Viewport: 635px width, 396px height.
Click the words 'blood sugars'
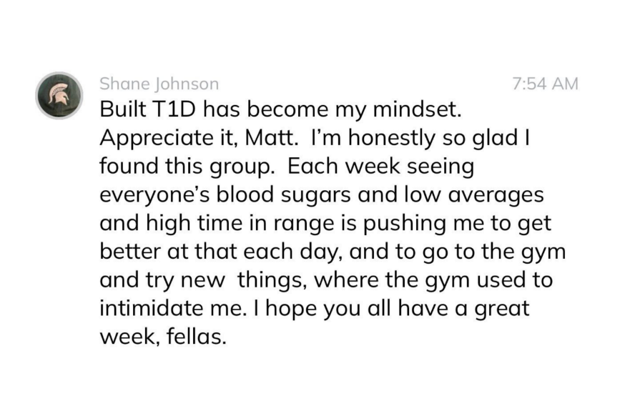[283, 195]
